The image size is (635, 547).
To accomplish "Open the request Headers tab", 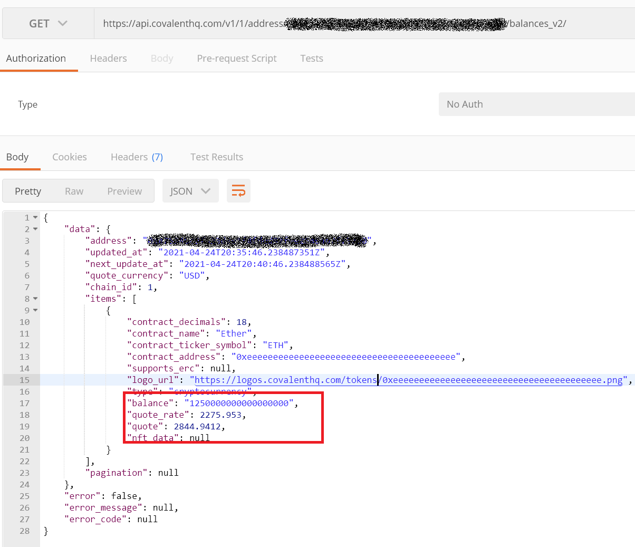I will pyautogui.click(x=108, y=59).
